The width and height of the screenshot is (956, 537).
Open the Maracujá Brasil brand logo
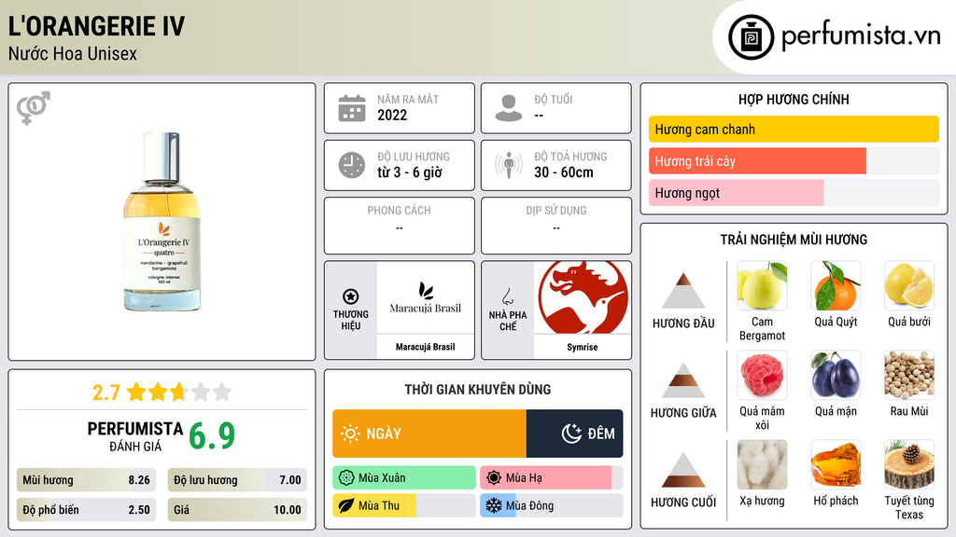[x=426, y=298]
